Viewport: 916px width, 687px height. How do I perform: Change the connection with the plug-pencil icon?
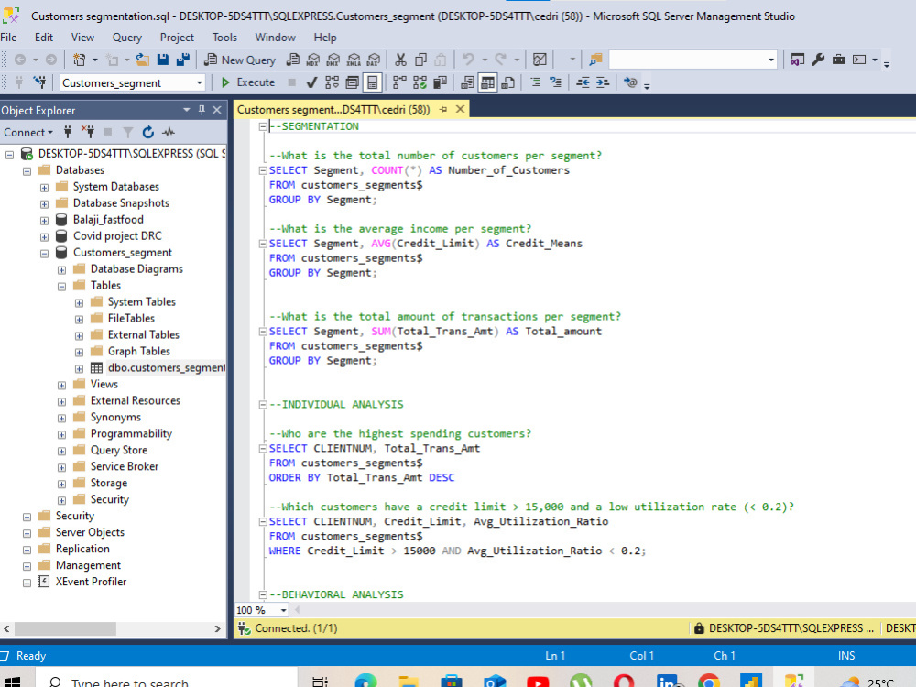[x=39, y=82]
